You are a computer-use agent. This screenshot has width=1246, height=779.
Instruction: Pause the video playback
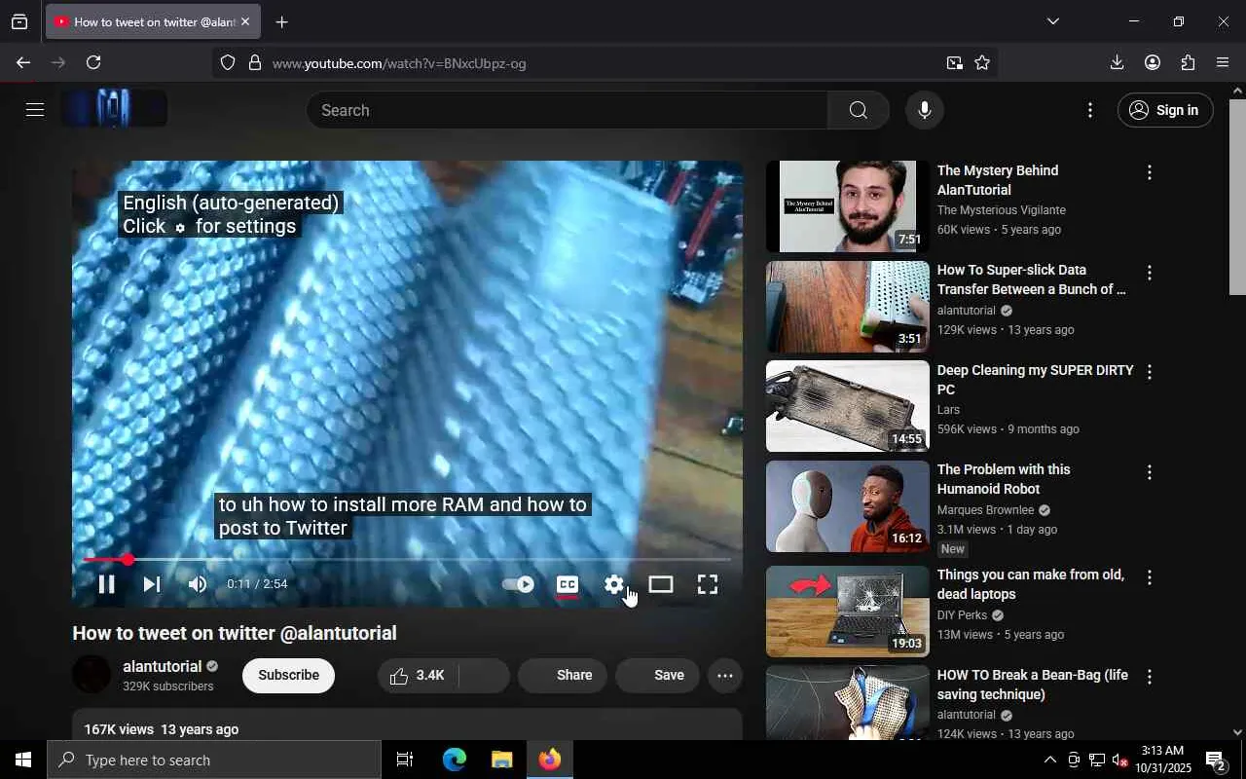click(x=106, y=584)
